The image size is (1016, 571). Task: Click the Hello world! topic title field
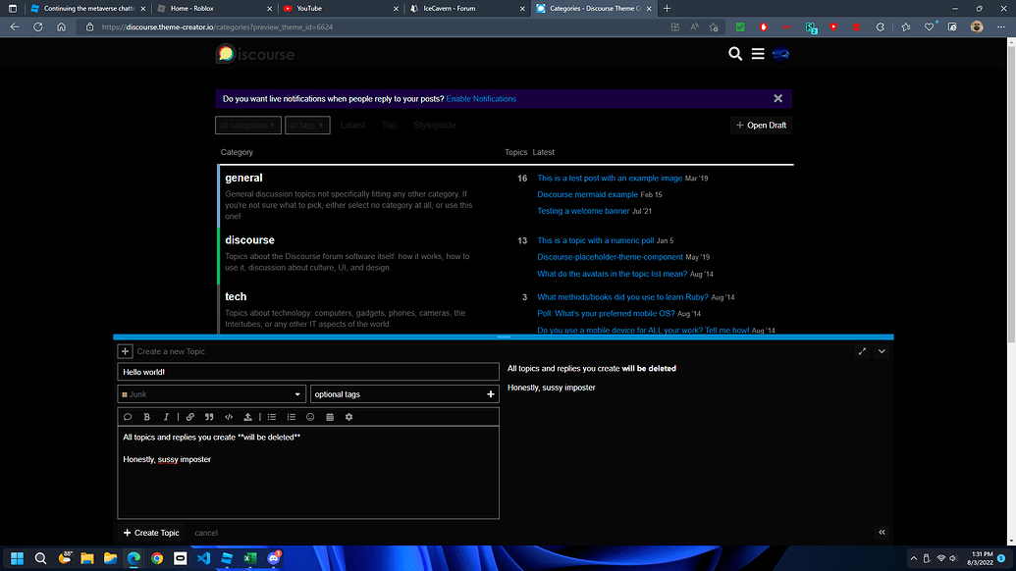[308, 373]
